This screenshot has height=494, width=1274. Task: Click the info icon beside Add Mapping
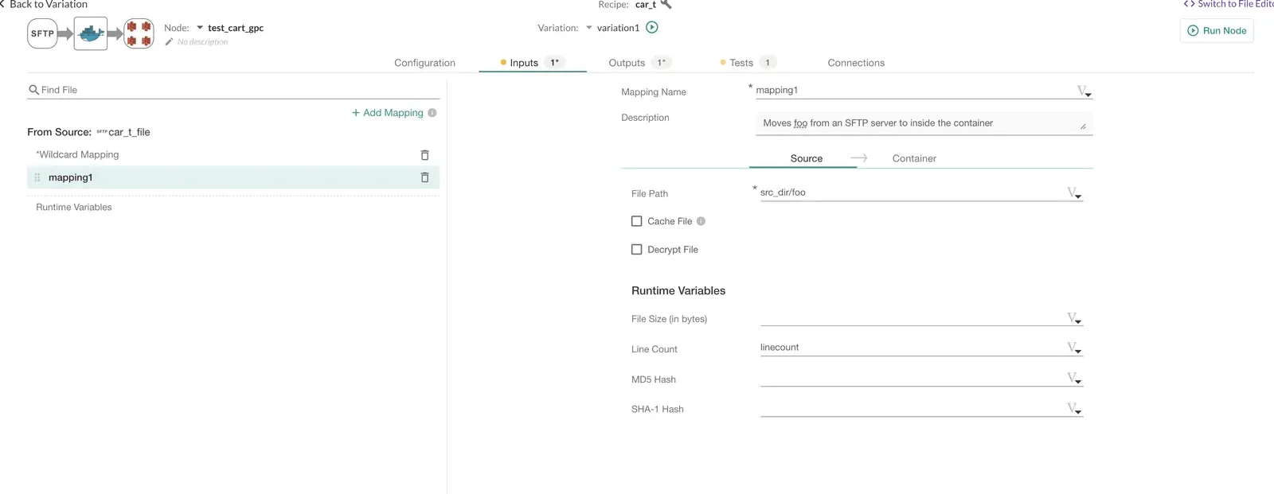pos(432,113)
